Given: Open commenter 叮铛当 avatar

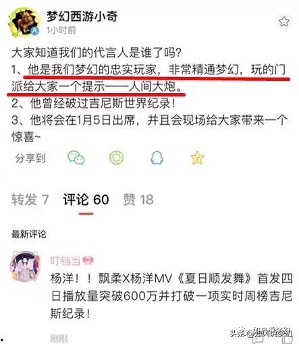Looking at the screenshot, I should [25, 266].
